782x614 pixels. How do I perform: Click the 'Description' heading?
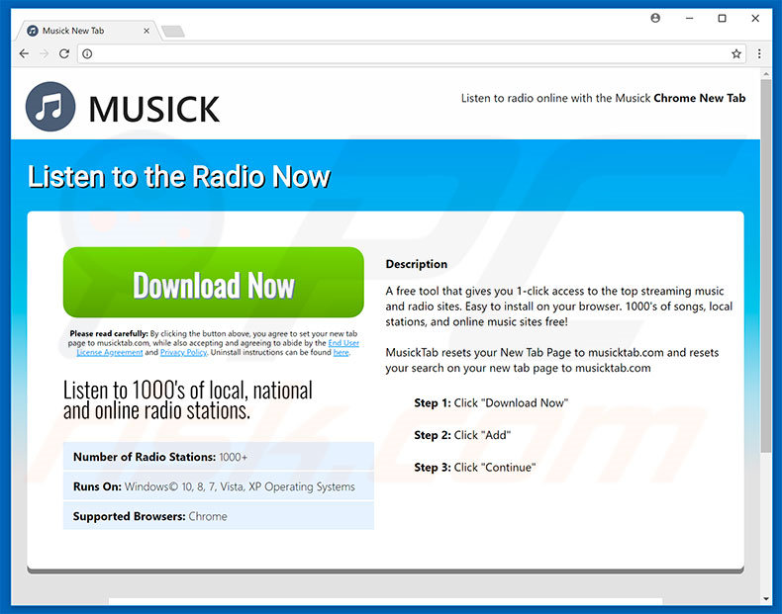pos(417,264)
